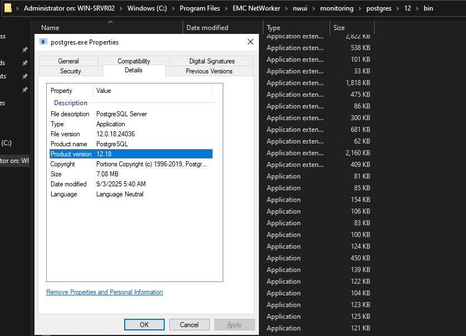Select the Application row sized 81 KB

pyautogui.click(x=318, y=176)
